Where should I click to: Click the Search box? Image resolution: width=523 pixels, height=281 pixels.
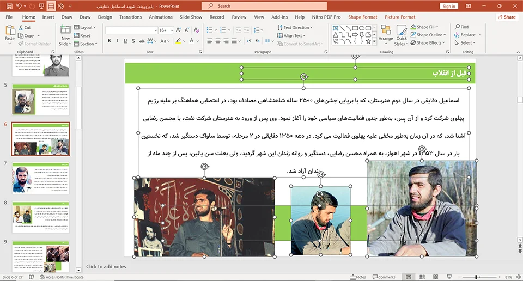[264, 6]
